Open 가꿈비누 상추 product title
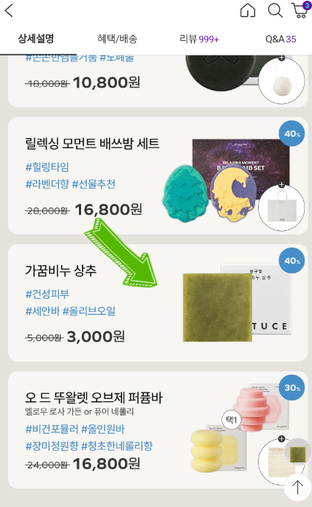The width and height of the screenshot is (312, 507). 61,270
